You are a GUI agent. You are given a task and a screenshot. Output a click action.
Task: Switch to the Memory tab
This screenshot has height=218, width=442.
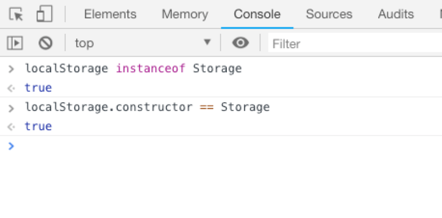185,14
